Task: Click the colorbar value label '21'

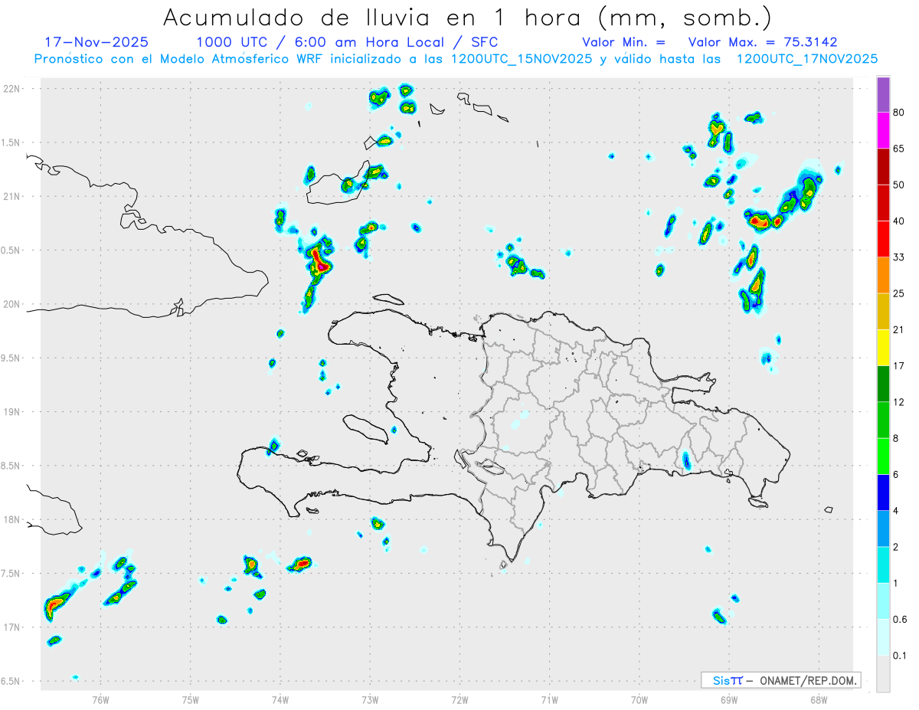Action: coord(899,330)
